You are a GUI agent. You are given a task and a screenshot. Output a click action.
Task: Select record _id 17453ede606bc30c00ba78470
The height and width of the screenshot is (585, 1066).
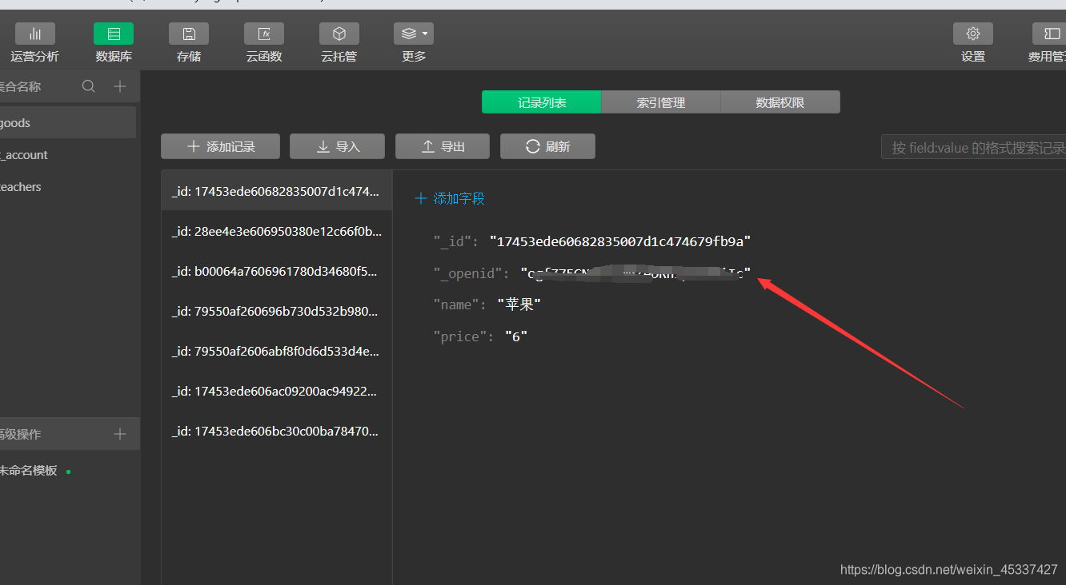277,431
